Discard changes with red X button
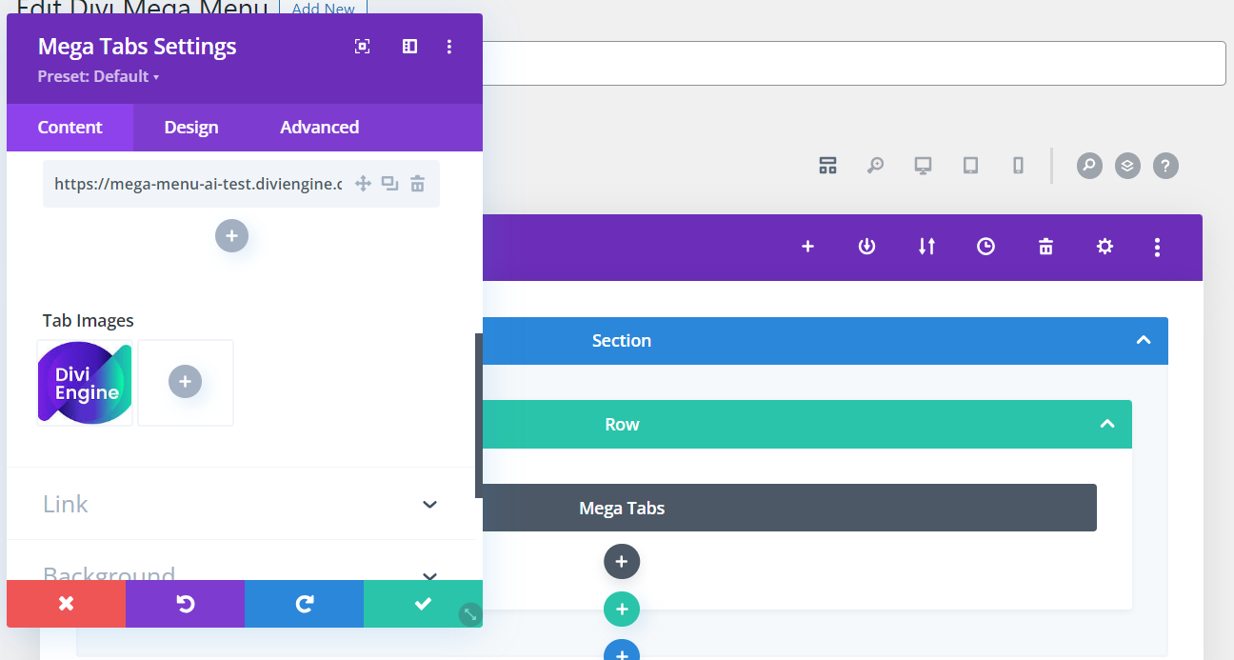The image size is (1234, 660). point(66,604)
